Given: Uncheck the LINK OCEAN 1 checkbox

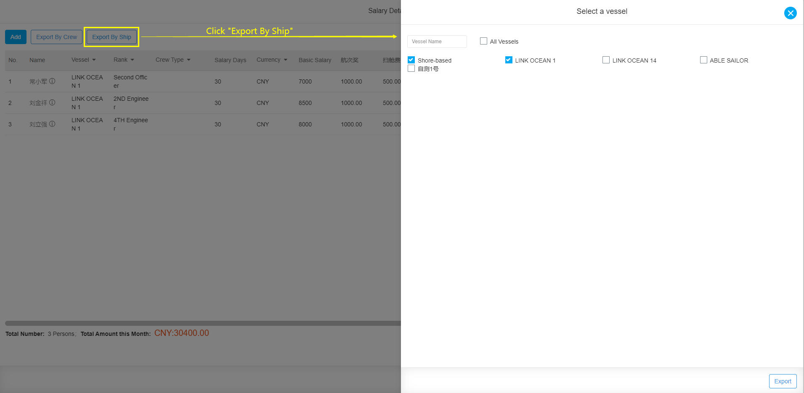Looking at the screenshot, I should click(x=509, y=60).
